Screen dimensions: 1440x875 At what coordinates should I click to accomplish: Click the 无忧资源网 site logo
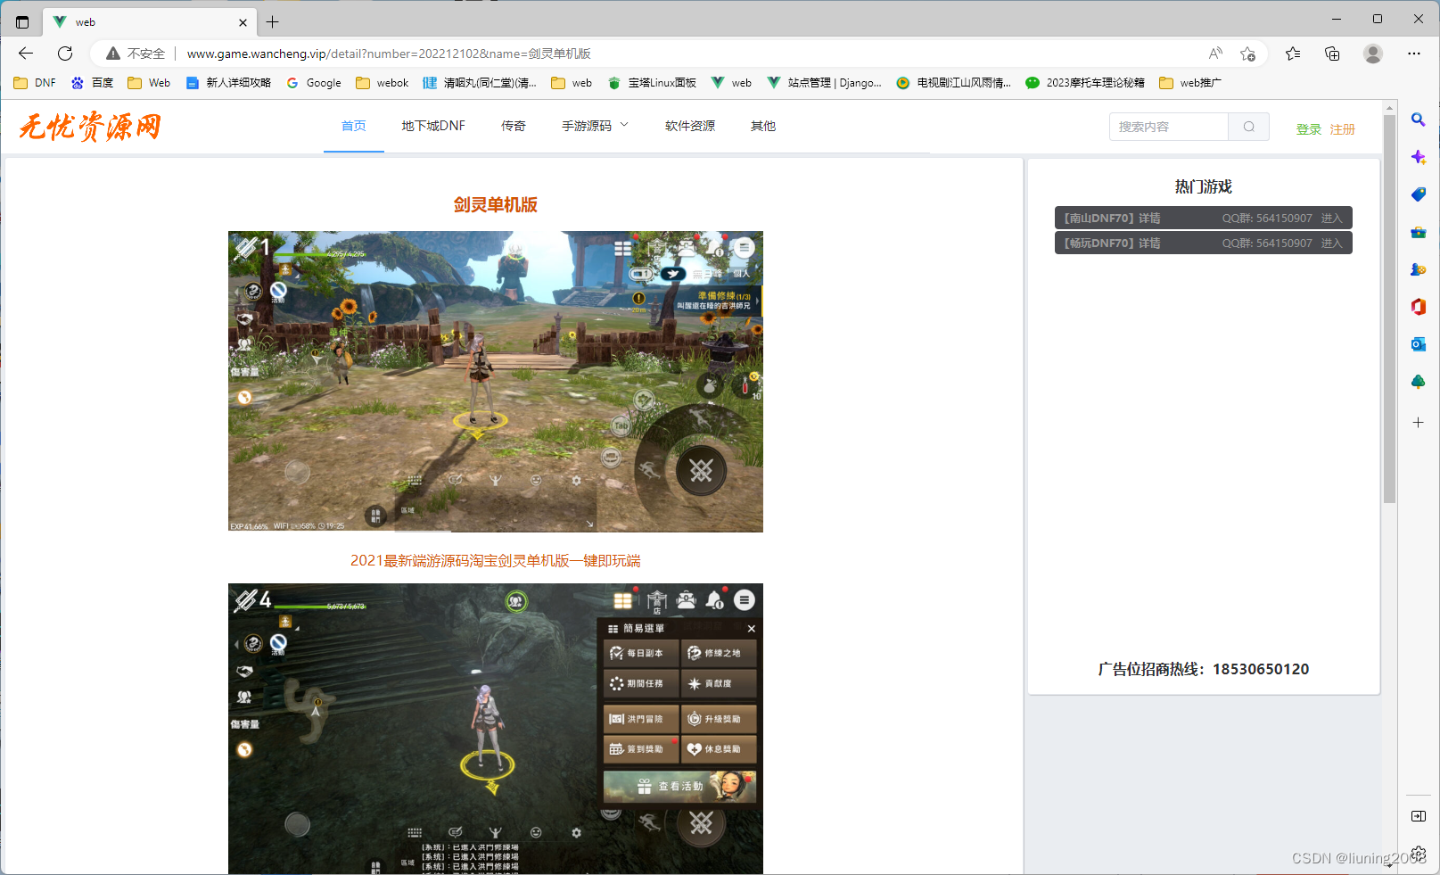[90, 127]
